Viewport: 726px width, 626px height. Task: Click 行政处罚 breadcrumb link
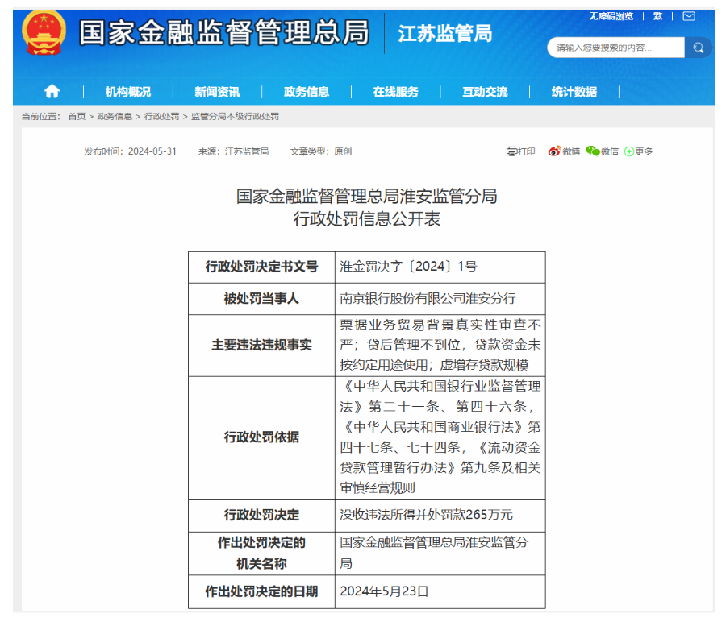point(161,117)
